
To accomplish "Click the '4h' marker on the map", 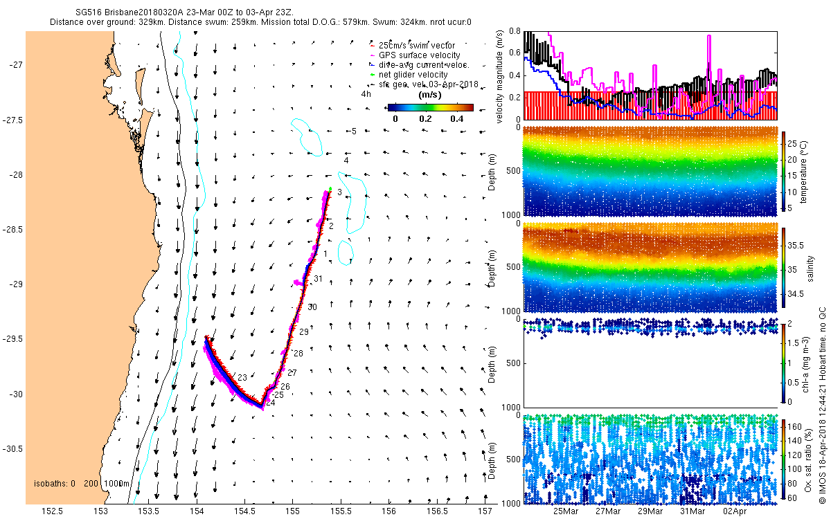I will coord(366,93).
